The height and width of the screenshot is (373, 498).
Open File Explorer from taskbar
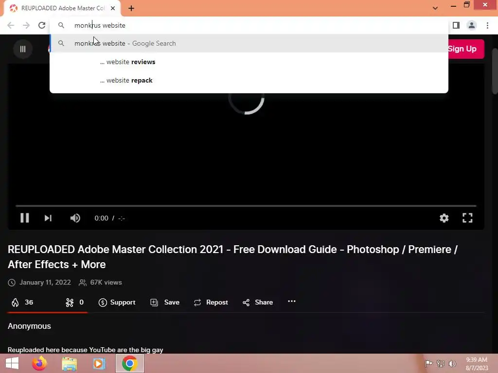click(69, 363)
